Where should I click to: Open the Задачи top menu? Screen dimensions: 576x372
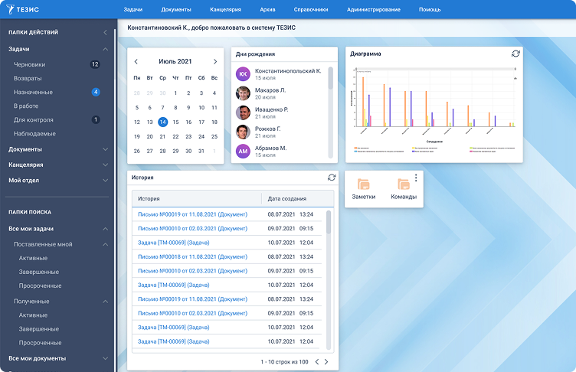pyautogui.click(x=133, y=9)
